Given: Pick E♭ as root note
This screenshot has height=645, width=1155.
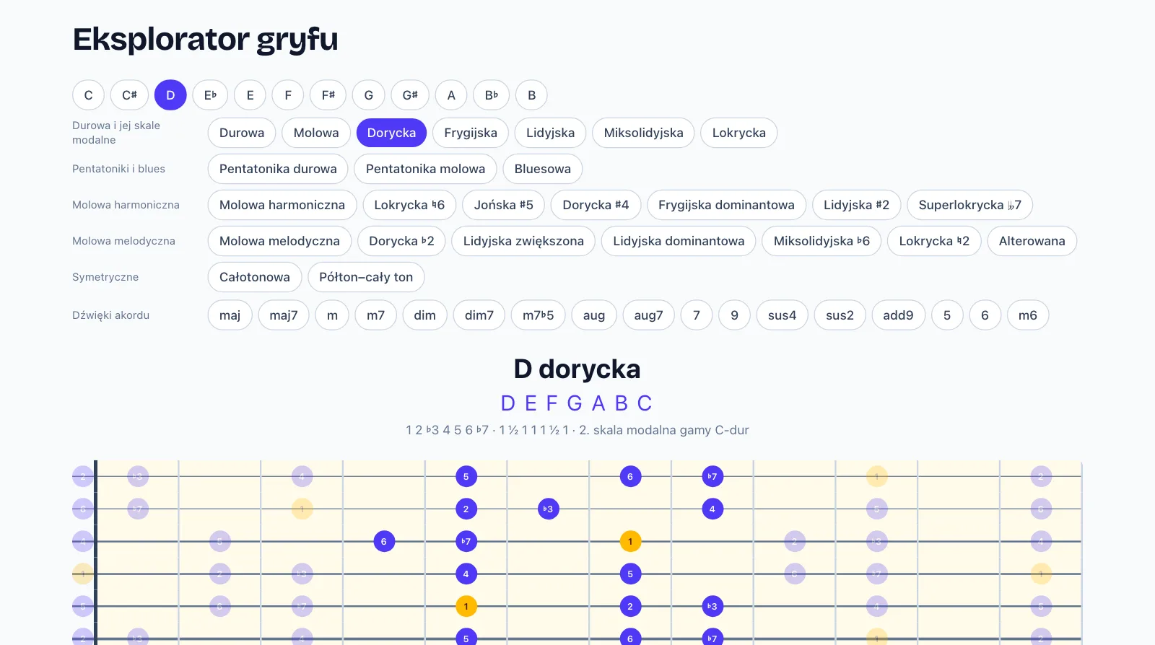Looking at the screenshot, I should pos(210,95).
